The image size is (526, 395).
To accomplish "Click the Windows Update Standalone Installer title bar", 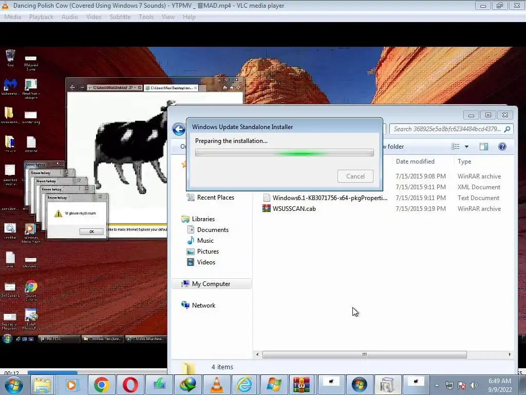I will (x=285, y=127).
